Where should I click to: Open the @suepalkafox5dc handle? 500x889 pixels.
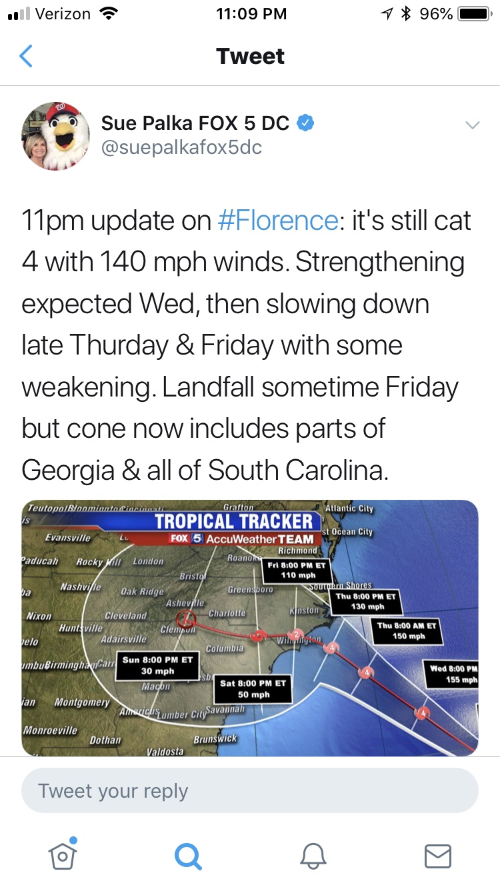181,147
